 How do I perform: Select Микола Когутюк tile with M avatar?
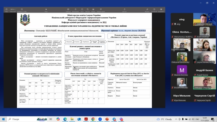point(182,70)
